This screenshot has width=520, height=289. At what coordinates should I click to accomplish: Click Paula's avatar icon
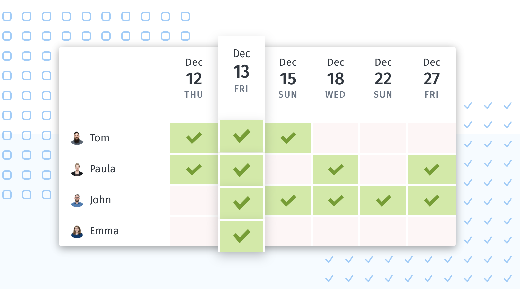coord(77,169)
